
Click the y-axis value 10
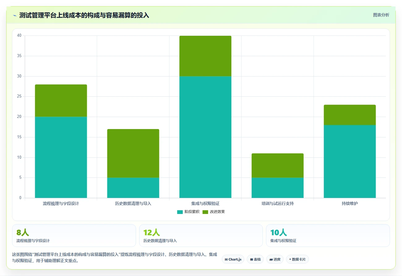coord(19,157)
